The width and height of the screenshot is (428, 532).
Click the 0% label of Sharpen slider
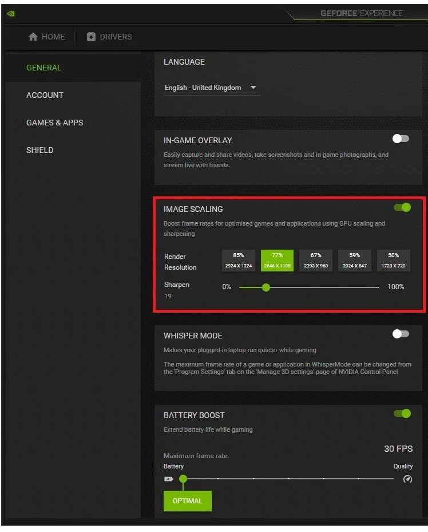point(227,287)
